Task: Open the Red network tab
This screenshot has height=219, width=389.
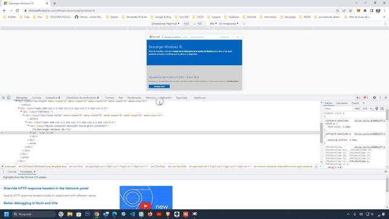Action: pos(120,98)
